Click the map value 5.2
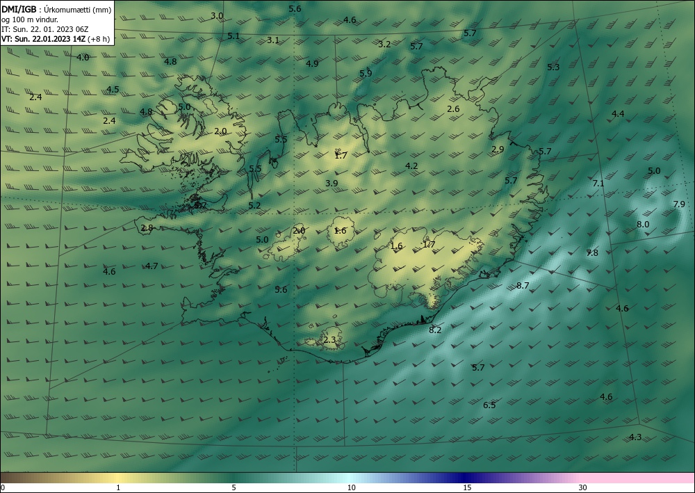695x493 pixels. point(254,206)
